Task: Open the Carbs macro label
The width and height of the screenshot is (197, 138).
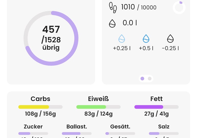Action: 40,99
